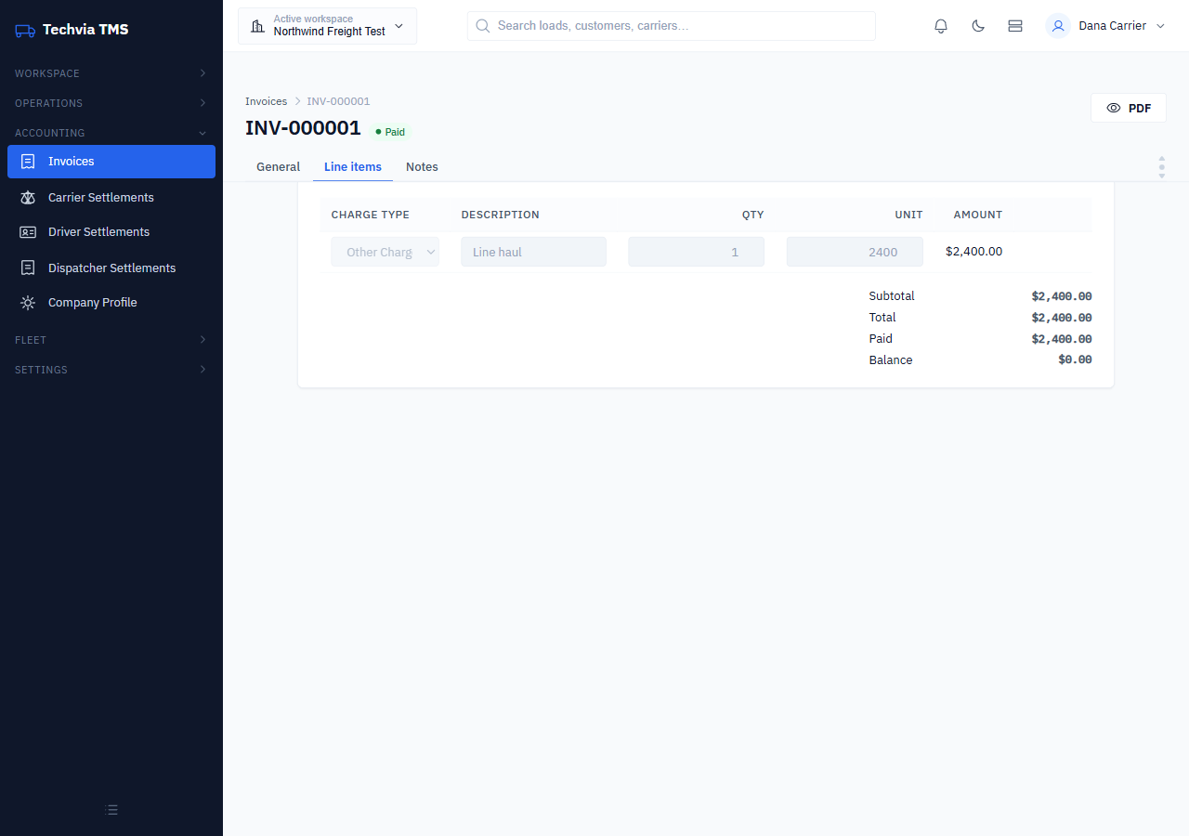Collapse sidebar using bottom list icon
This screenshot has width=1189, height=836.
pyautogui.click(x=111, y=810)
